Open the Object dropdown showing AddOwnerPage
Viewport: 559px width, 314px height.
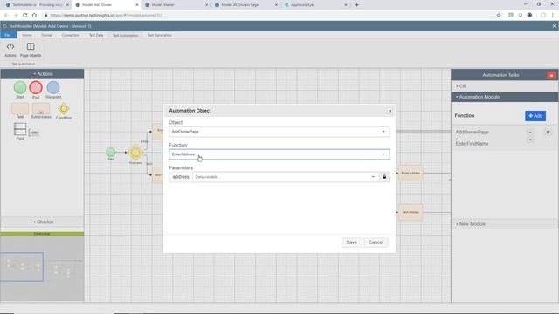pyautogui.click(x=279, y=132)
